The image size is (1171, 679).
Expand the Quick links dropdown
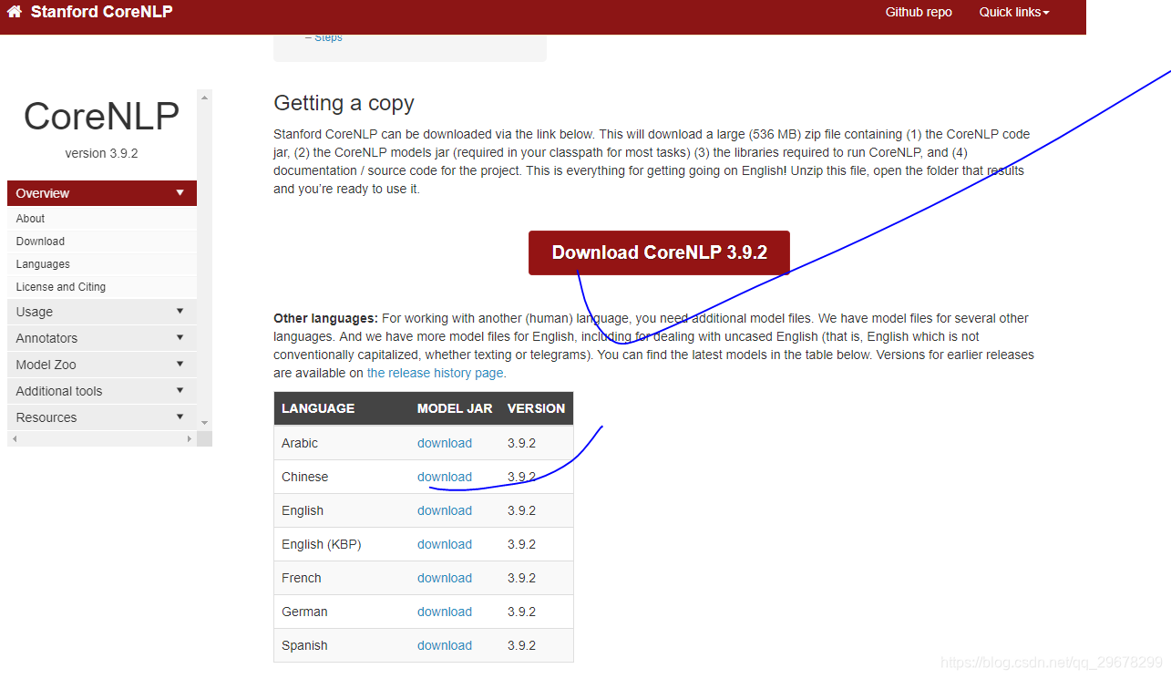click(1014, 12)
